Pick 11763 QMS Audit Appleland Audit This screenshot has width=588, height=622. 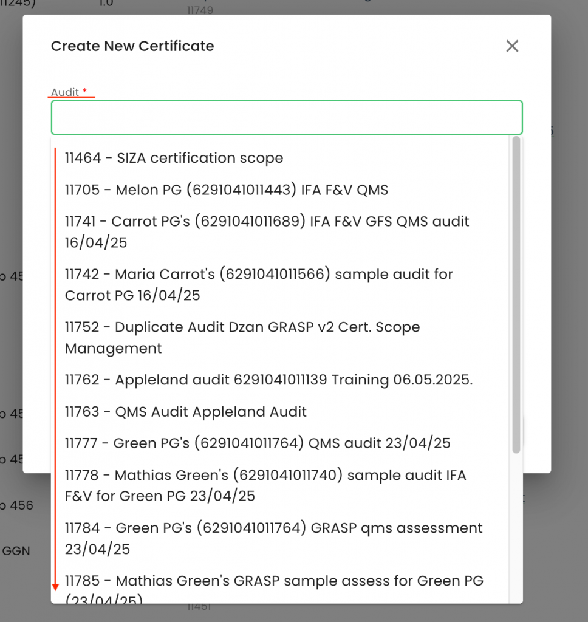pos(185,412)
